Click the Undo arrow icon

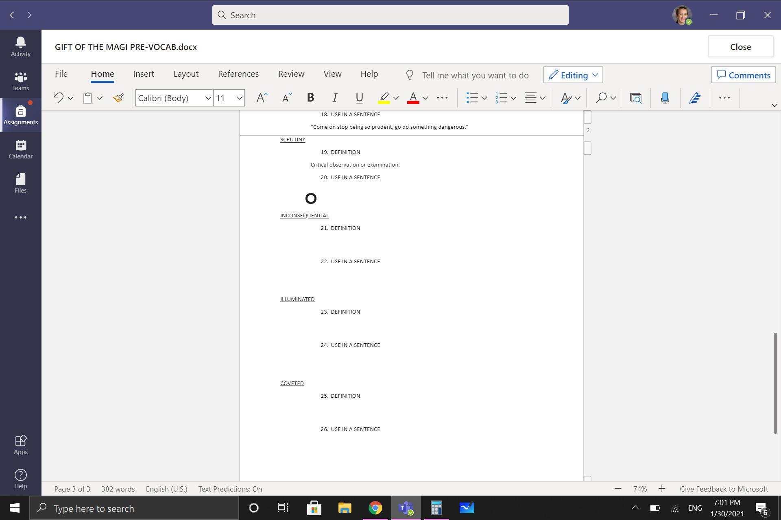click(59, 98)
